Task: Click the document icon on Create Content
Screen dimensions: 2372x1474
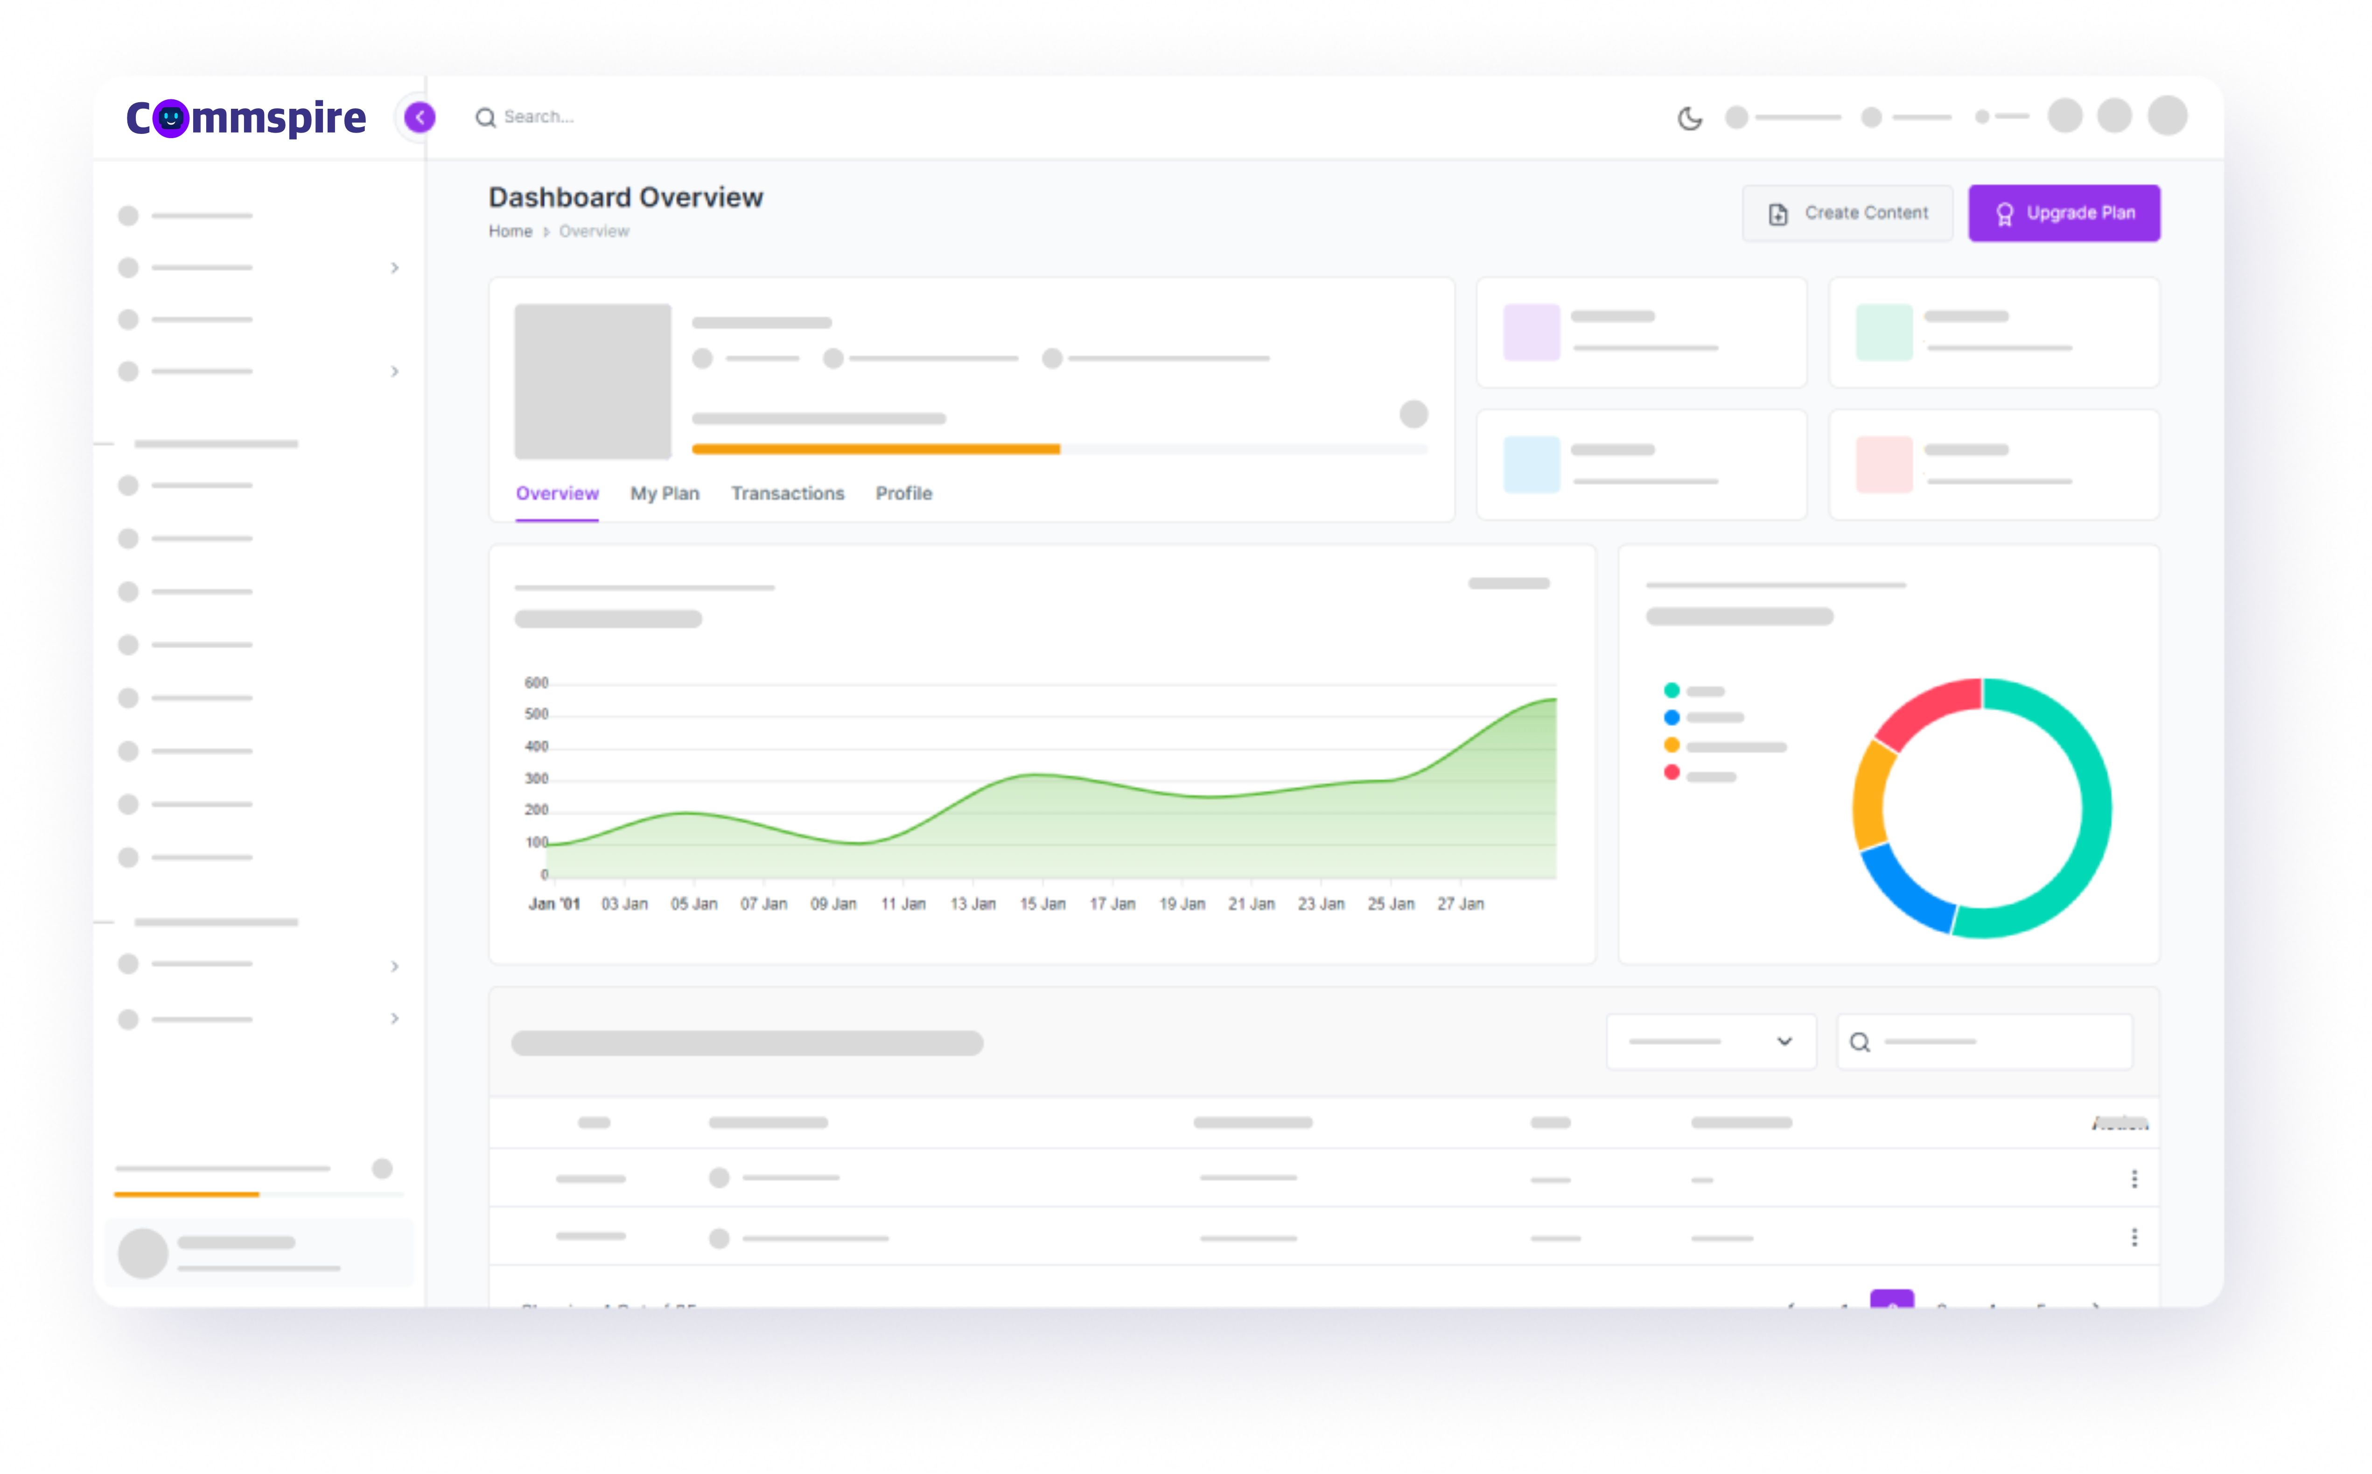Action: pyautogui.click(x=1778, y=213)
